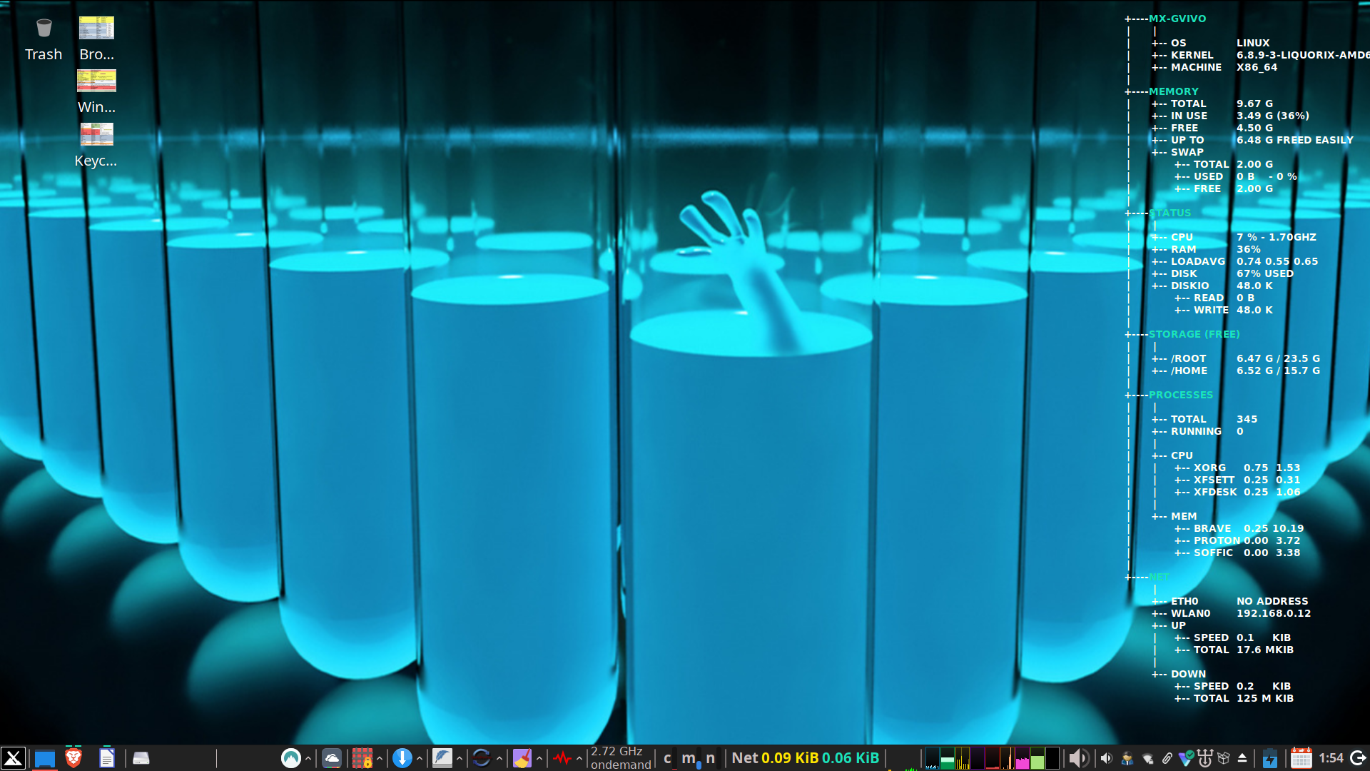The image size is (1370, 771).
Task: Expand the arrow next to firewall launcher
Action: pos(380,758)
